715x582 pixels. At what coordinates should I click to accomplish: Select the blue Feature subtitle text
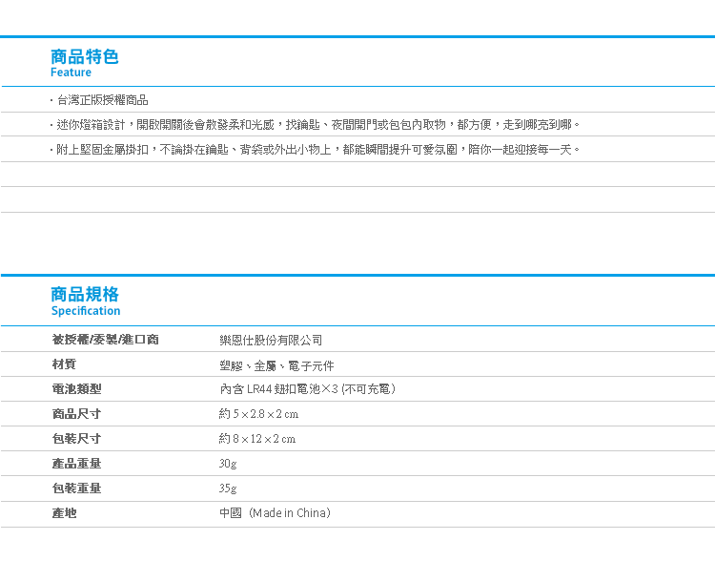(71, 73)
